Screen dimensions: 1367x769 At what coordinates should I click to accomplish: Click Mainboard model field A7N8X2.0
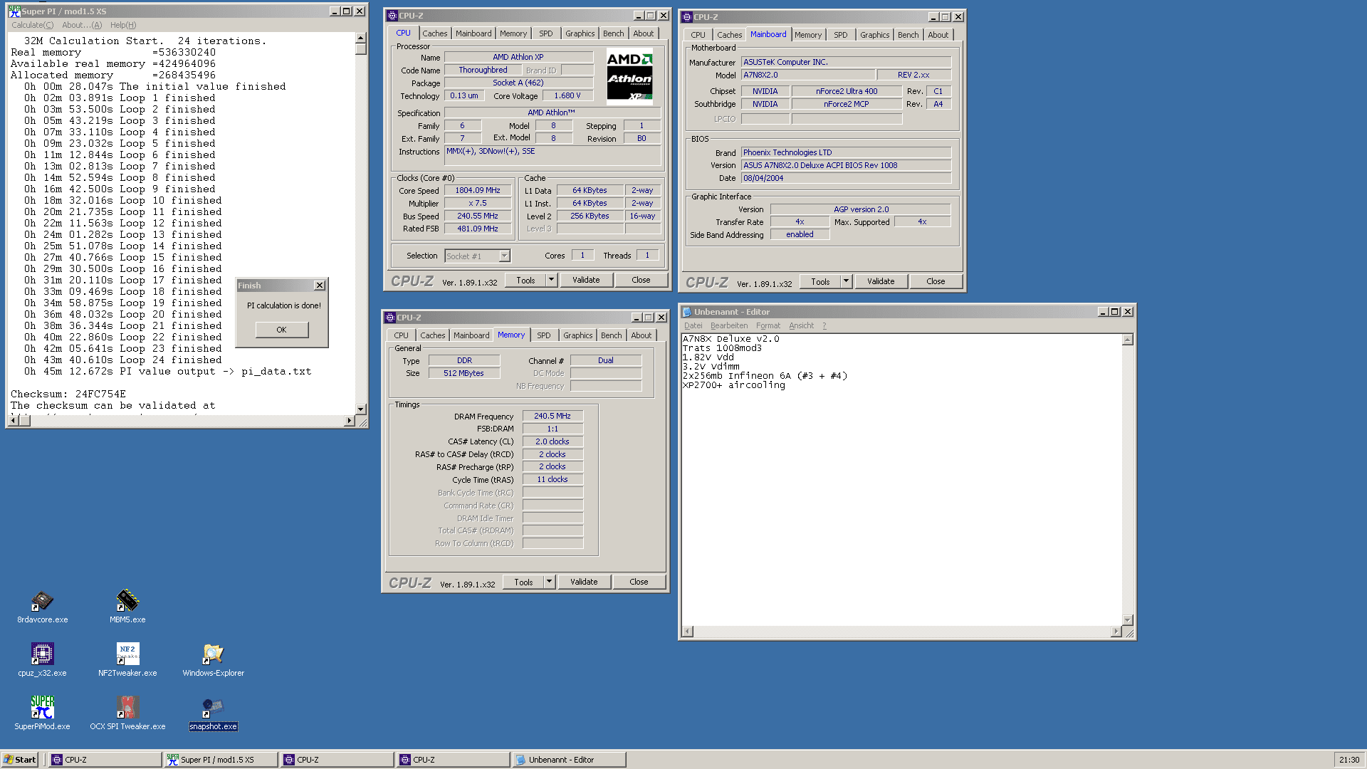(807, 75)
